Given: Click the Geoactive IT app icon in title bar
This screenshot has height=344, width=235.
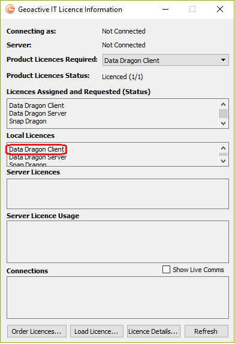Looking at the screenshot, I should [10, 10].
